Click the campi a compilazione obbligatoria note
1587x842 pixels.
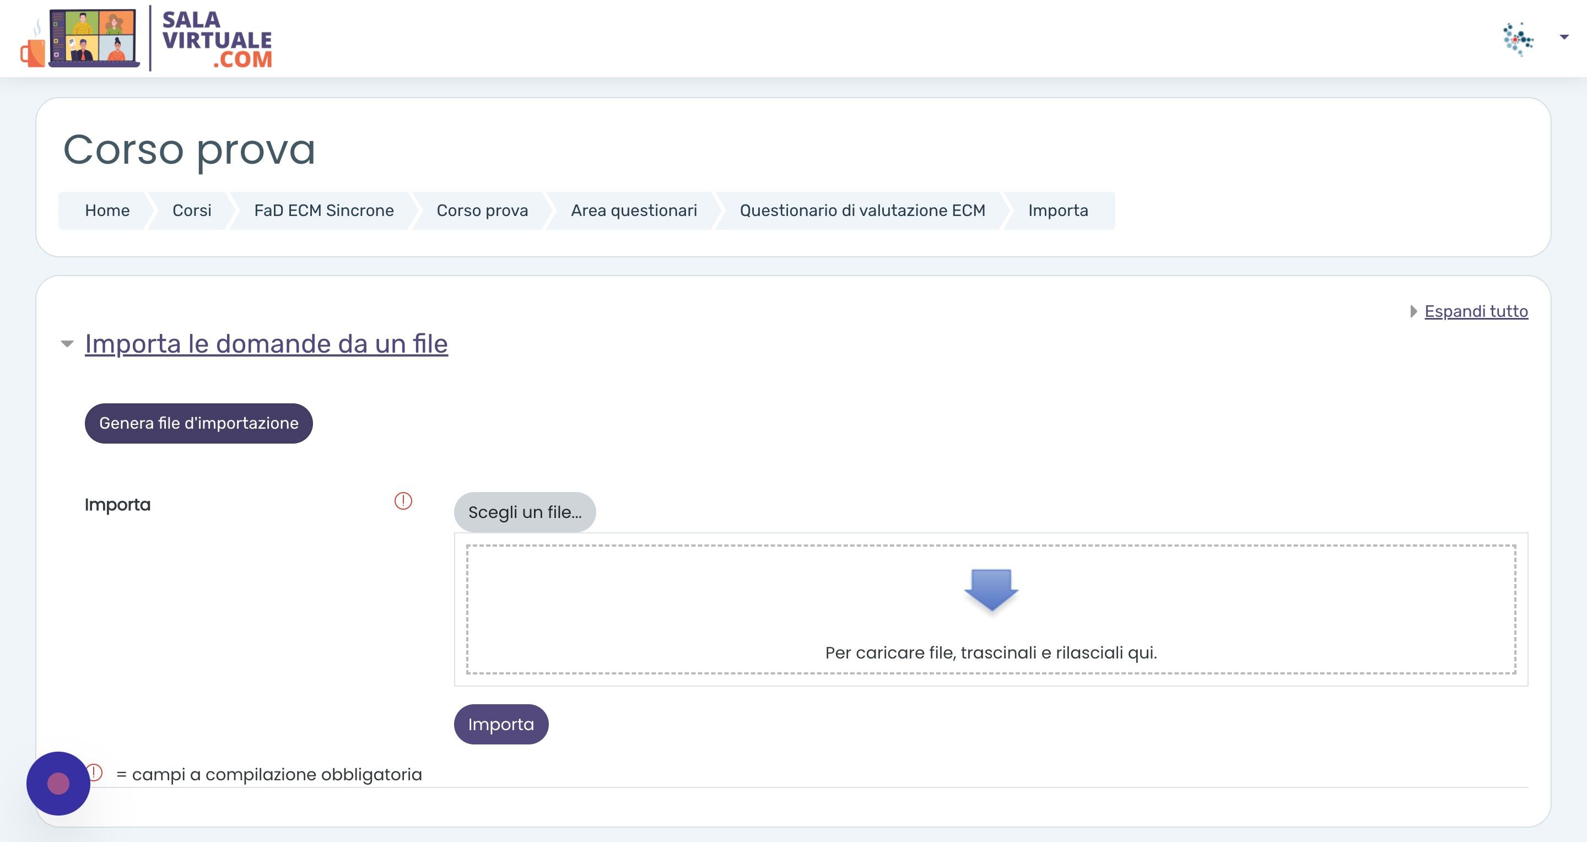(x=269, y=774)
